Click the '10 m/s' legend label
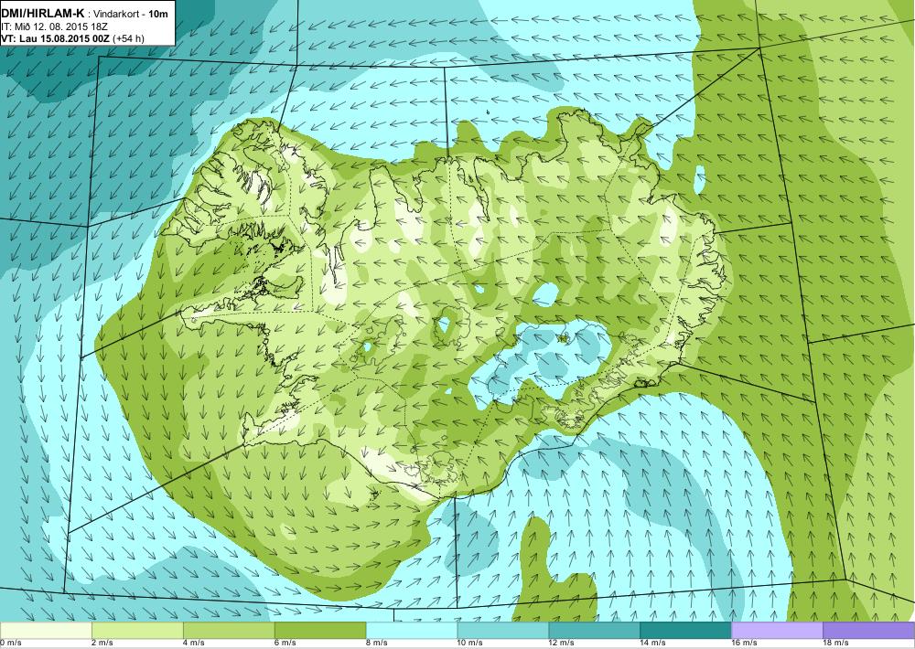The image size is (915, 649). coord(470,644)
